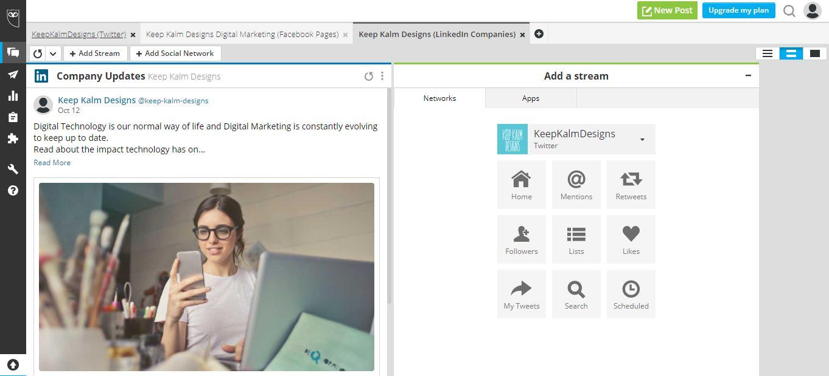Close the KeepKalmDesigns (Twitter) tab
Image resolution: width=829 pixels, height=376 pixels.
coord(133,35)
